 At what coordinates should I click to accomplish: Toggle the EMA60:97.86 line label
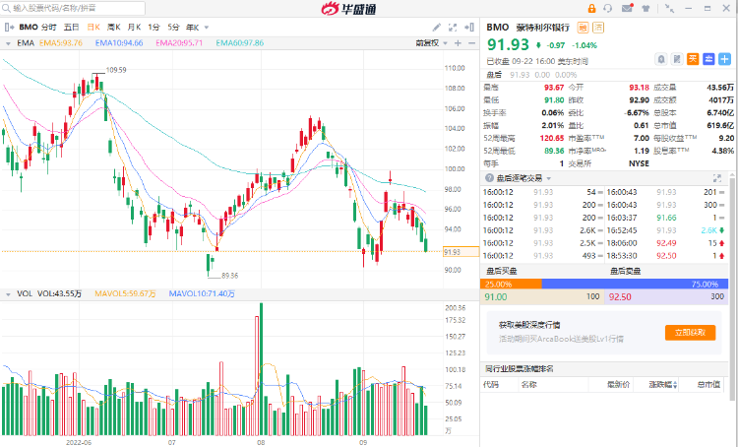[x=239, y=43]
